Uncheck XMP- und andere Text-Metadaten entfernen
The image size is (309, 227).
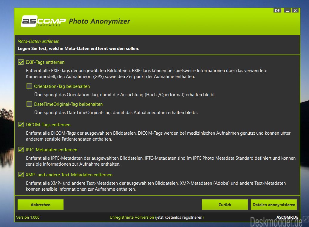point(21,175)
